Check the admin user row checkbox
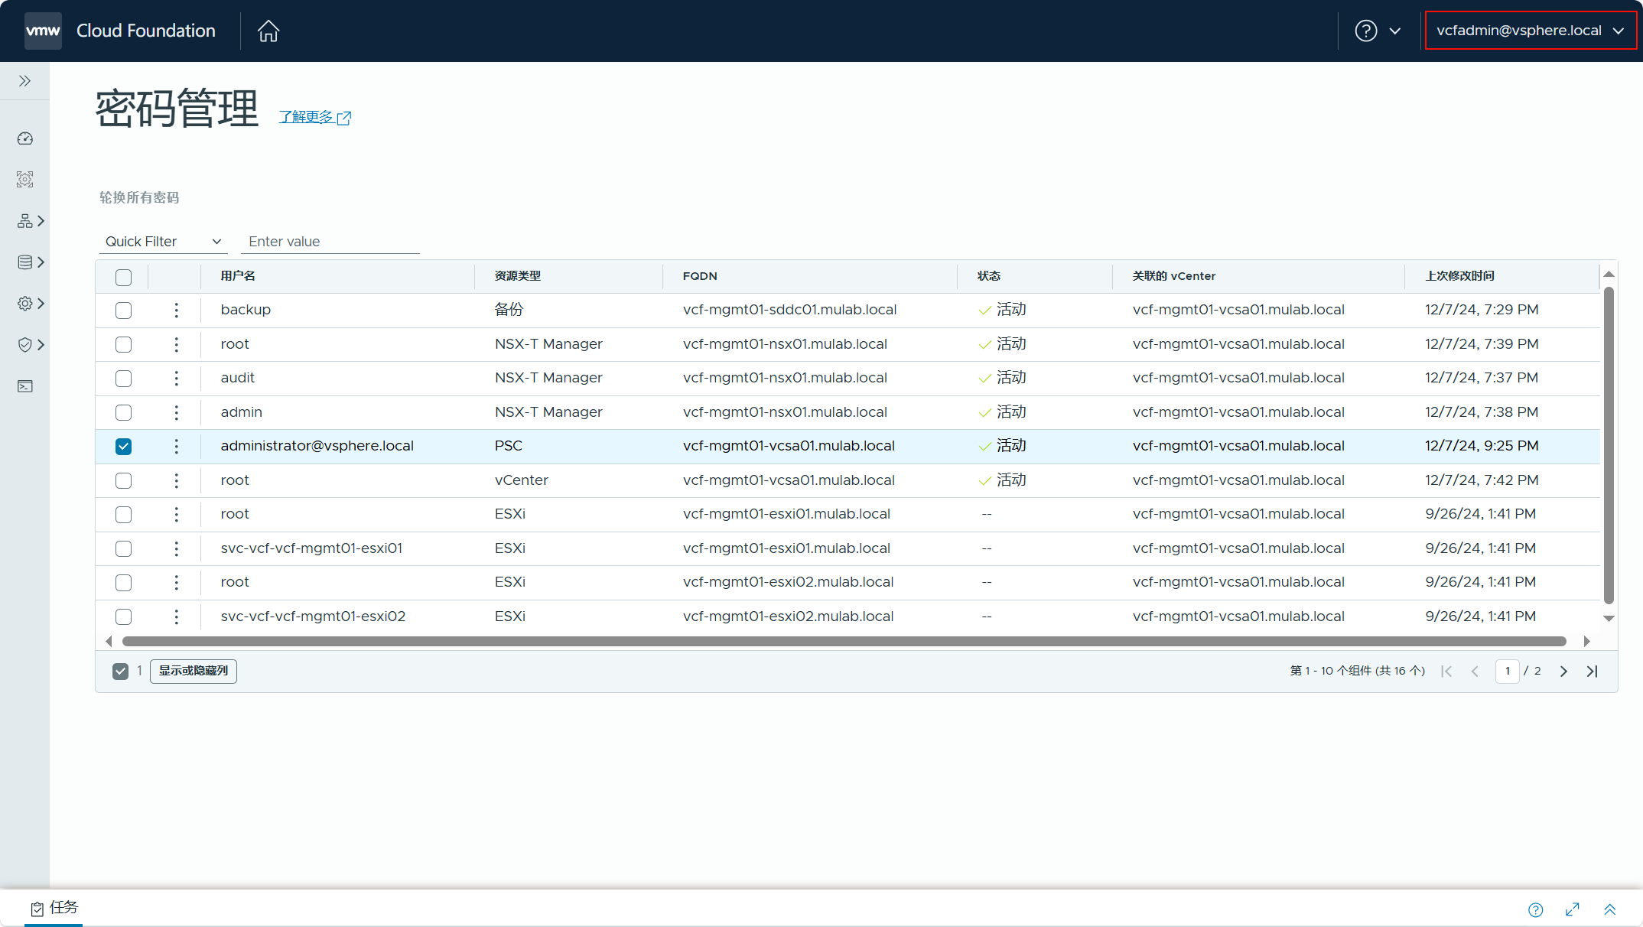Screen dimensions: 1643x927 point(123,412)
